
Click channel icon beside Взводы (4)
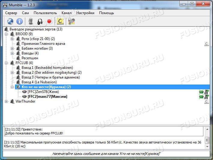coord(18,53)
